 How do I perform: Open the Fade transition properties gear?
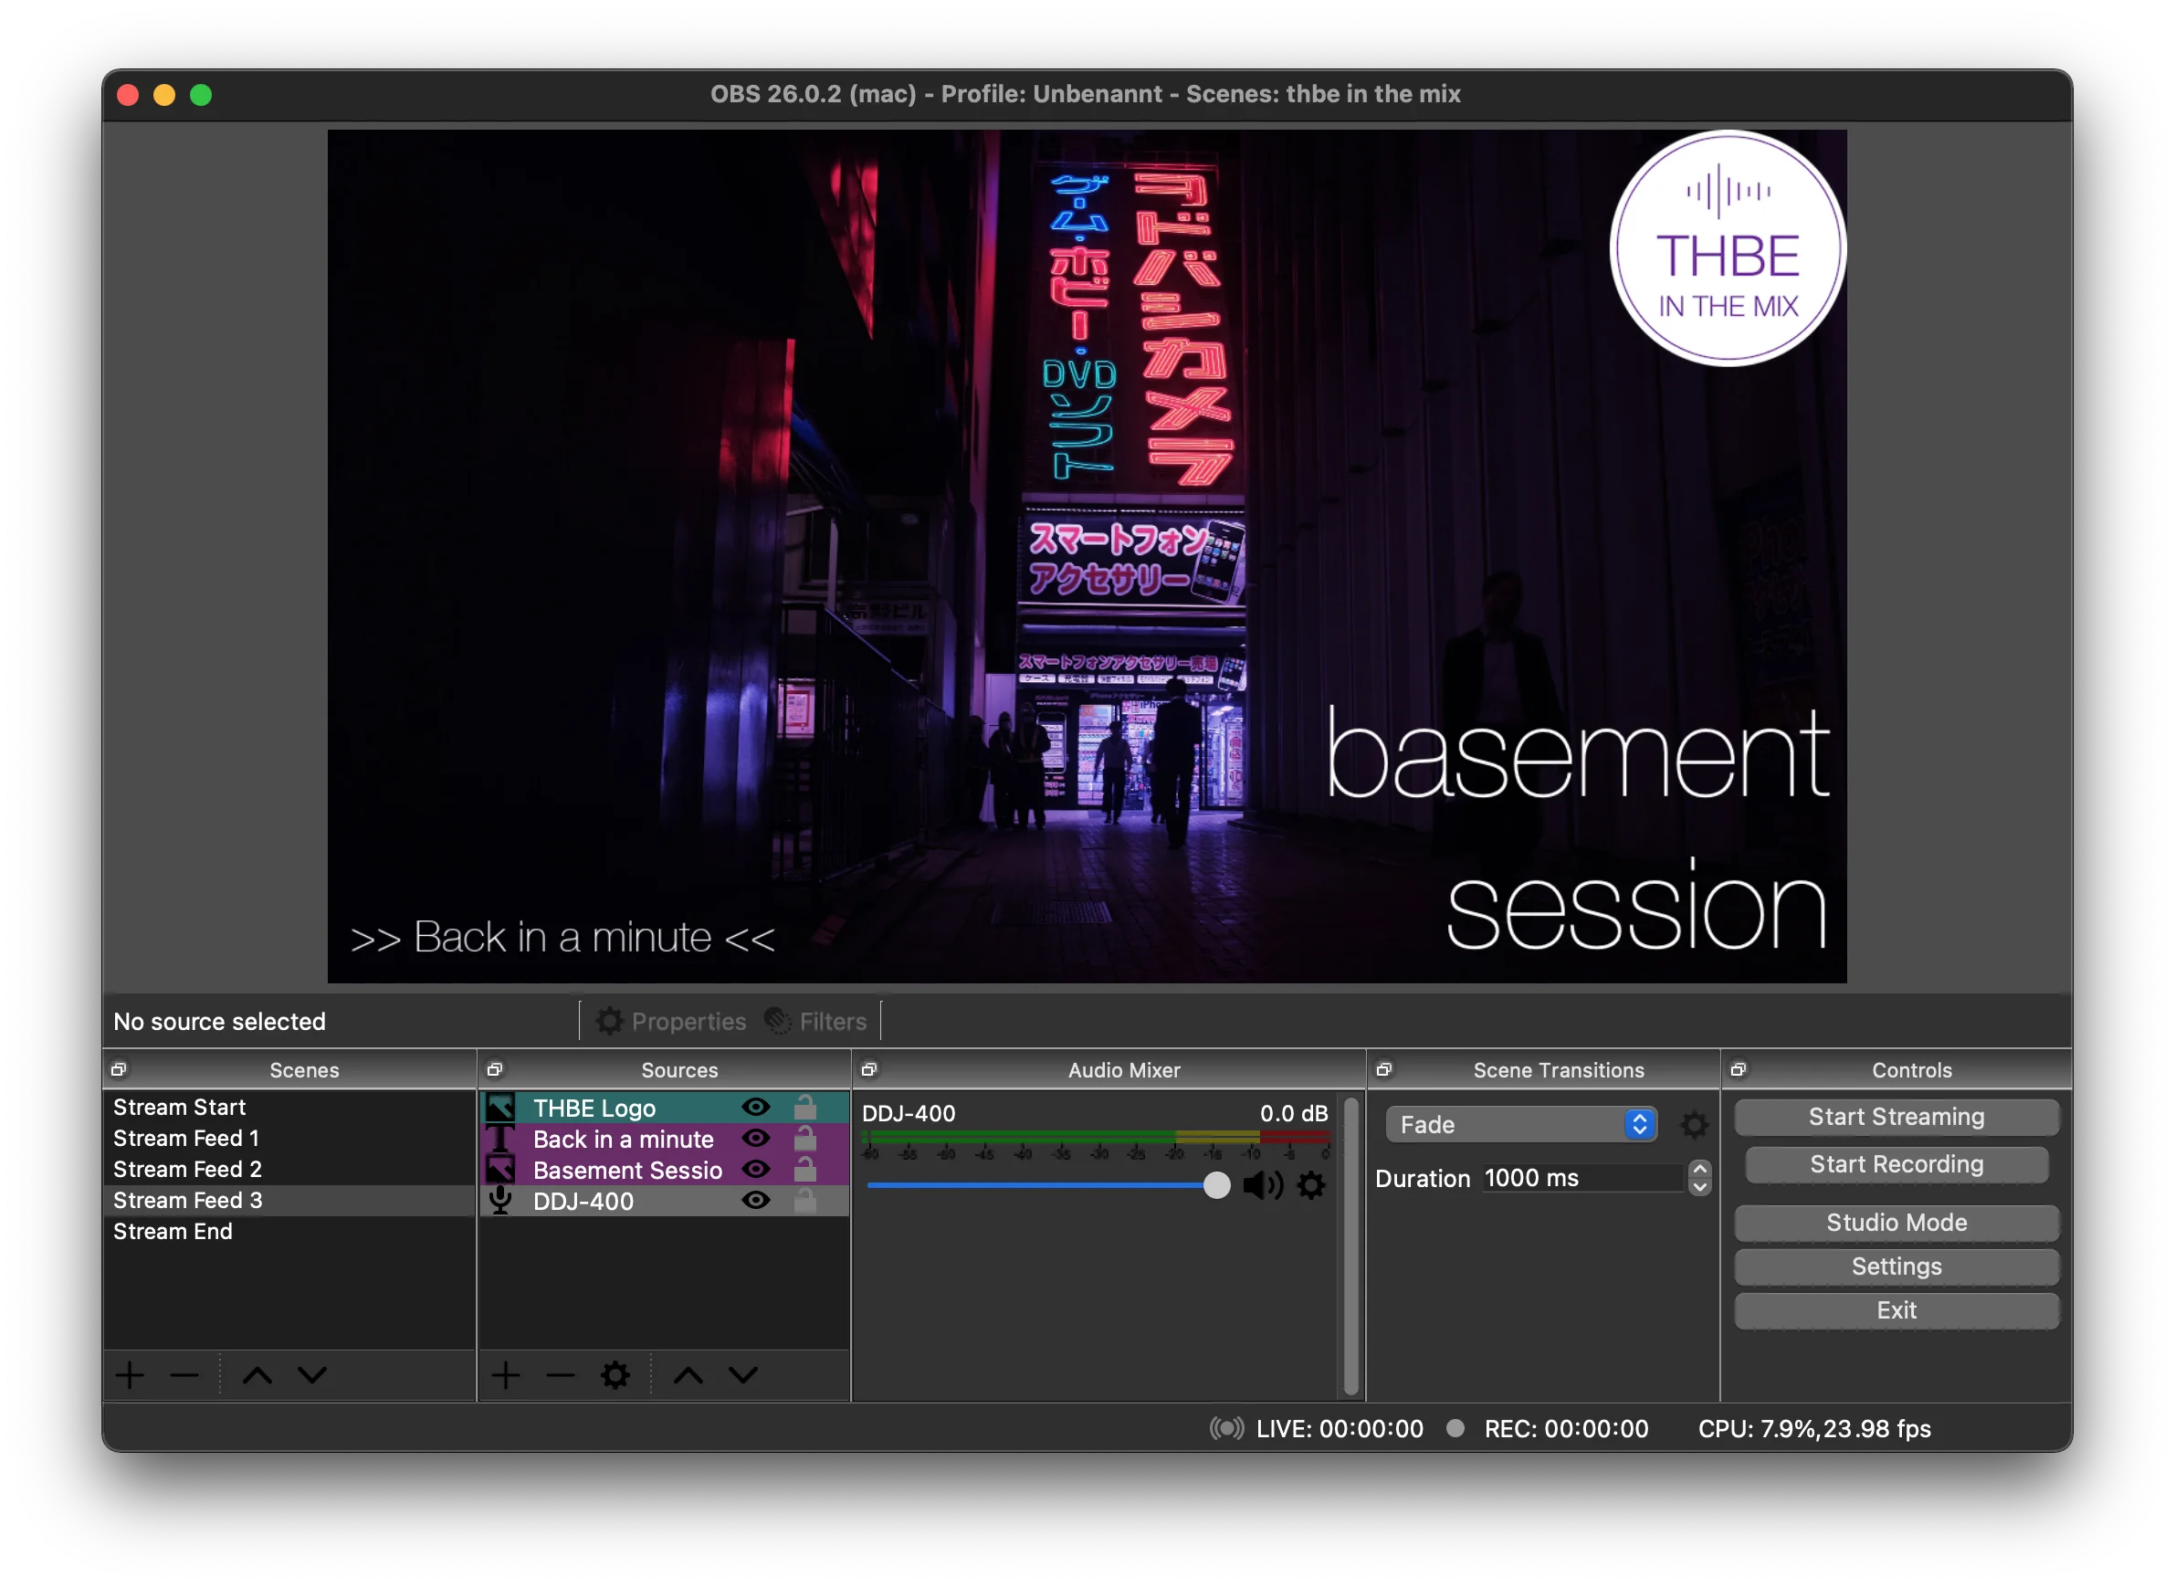[1695, 1124]
